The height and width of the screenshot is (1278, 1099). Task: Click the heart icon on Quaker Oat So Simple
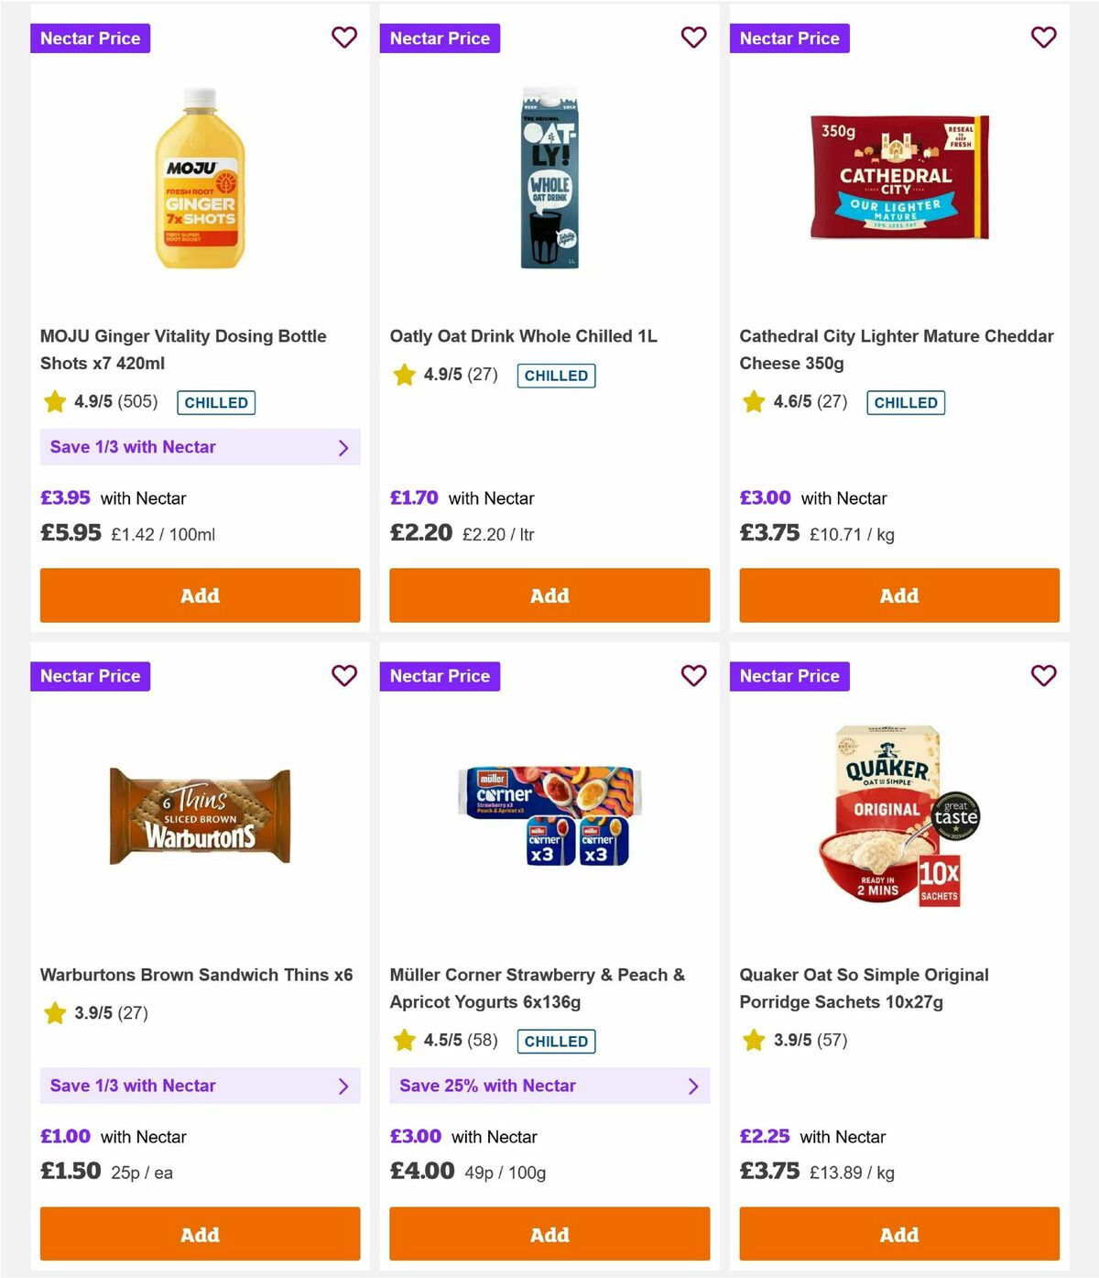[1043, 675]
